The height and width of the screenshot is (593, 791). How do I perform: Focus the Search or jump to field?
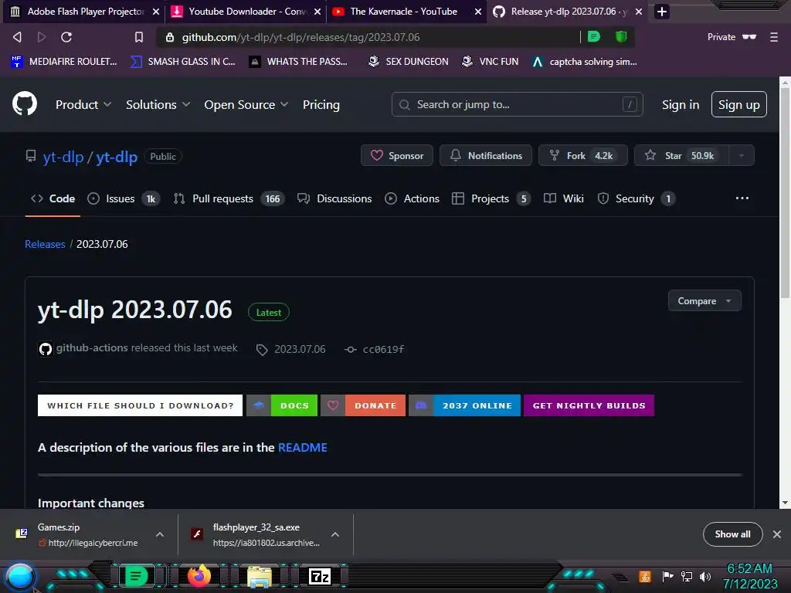pyautogui.click(x=517, y=104)
